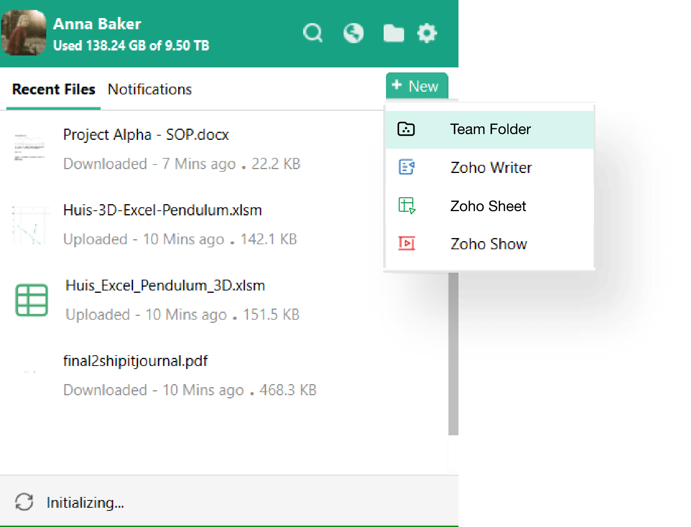Image resolution: width=691 pixels, height=527 pixels.
Task: Click the search magnifier icon
Action: (x=313, y=33)
